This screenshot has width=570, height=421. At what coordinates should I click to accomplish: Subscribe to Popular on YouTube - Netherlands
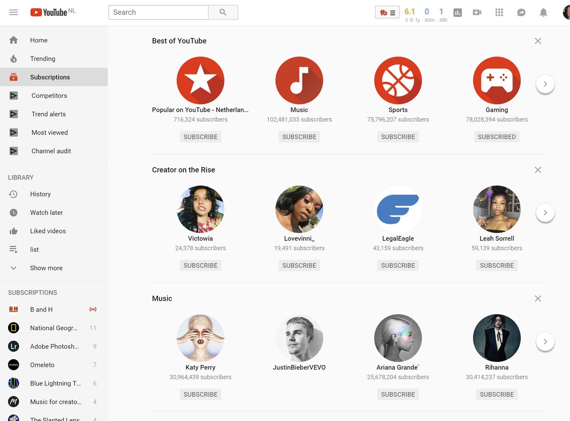tap(200, 137)
